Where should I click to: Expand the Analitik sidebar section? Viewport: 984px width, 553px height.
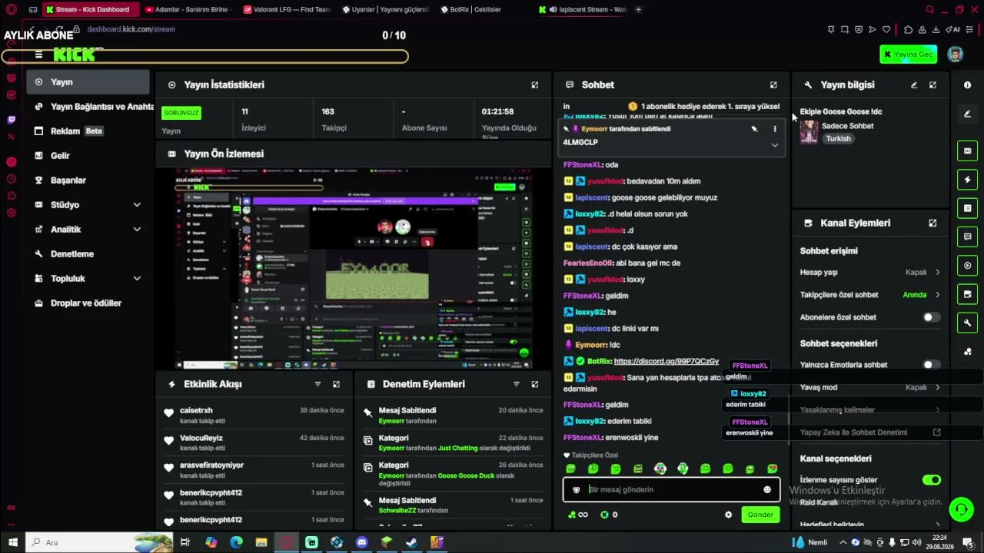tap(137, 230)
